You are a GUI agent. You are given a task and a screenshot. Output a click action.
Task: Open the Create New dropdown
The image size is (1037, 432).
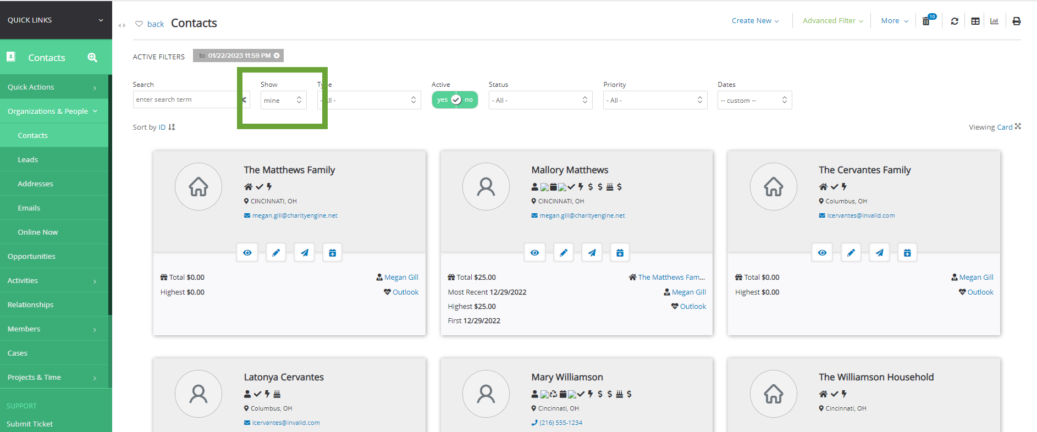click(x=755, y=21)
